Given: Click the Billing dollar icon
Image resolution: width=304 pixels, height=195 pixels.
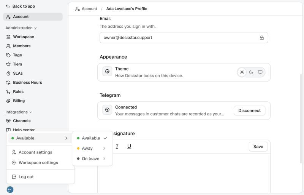Looking at the screenshot, I should pyautogui.click(x=8, y=101).
